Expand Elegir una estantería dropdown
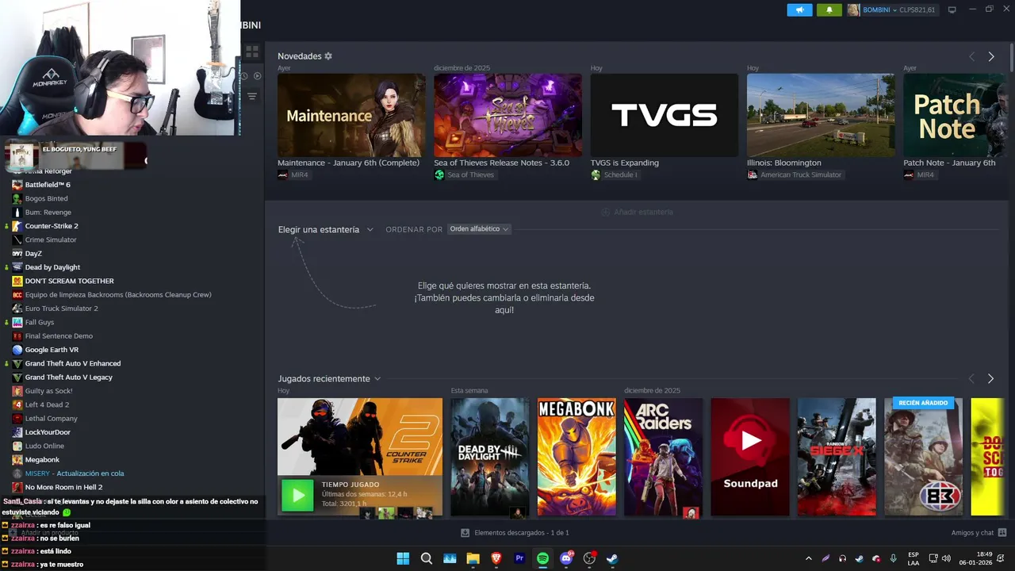The height and width of the screenshot is (571, 1015). [325, 229]
